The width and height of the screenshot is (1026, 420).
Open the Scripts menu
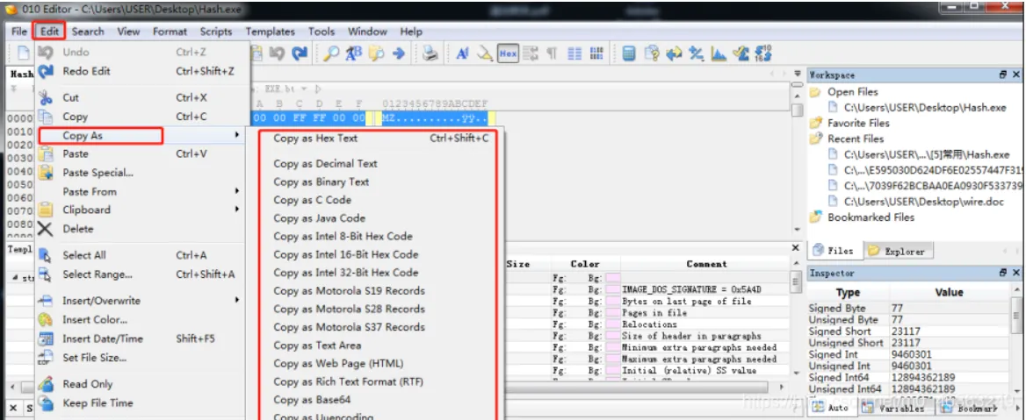[216, 32]
